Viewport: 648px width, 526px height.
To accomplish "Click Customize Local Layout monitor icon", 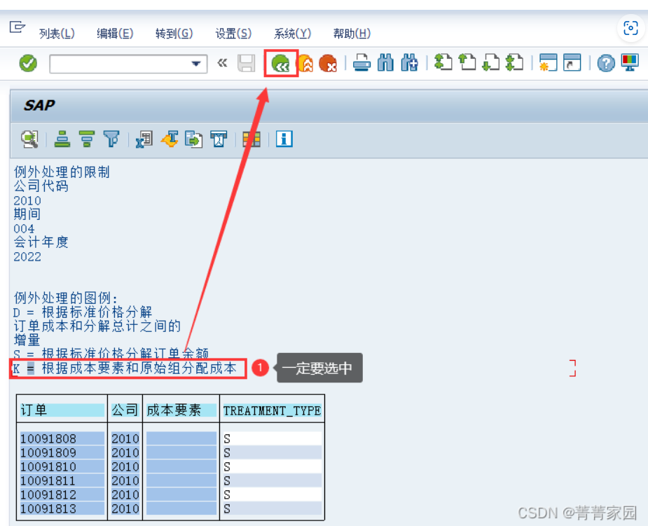I will pyautogui.click(x=630, y=63).
